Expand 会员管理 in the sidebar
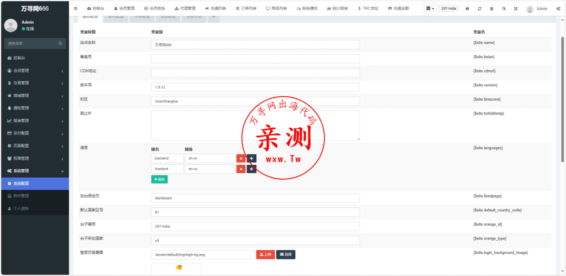The height and width of the screenshot is (276, 566). [x=34, y=71]
